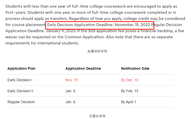Screen dimensions: 191x119
Task: Click the Application Plan column header
Action: tap(21, 68)
